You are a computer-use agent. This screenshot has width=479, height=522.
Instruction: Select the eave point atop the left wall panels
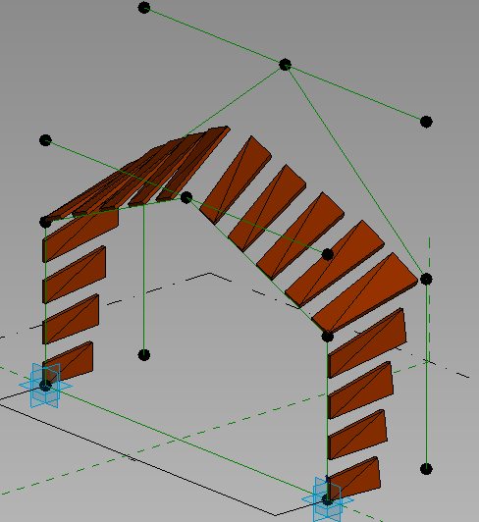pos(45,222)
